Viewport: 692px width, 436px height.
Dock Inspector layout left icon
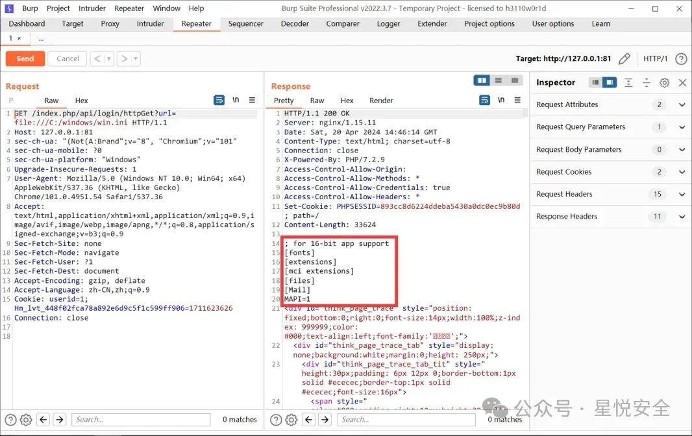[x=595, y=82]
